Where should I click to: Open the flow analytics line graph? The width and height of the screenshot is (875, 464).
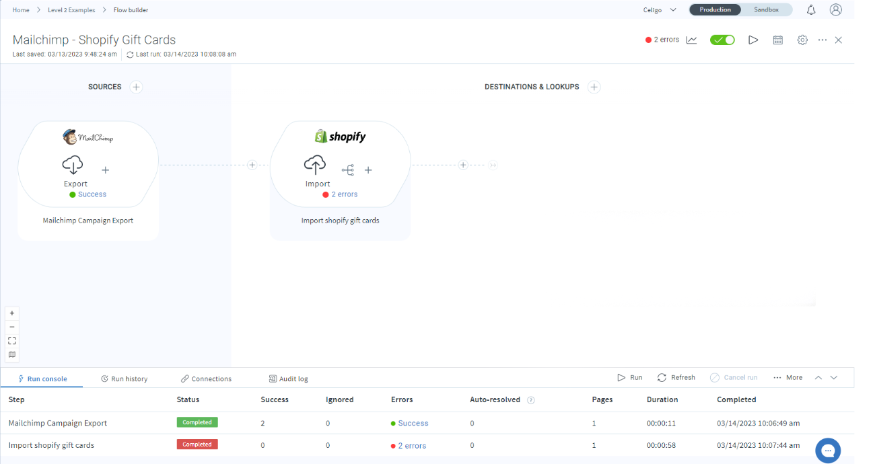point(691,40)
